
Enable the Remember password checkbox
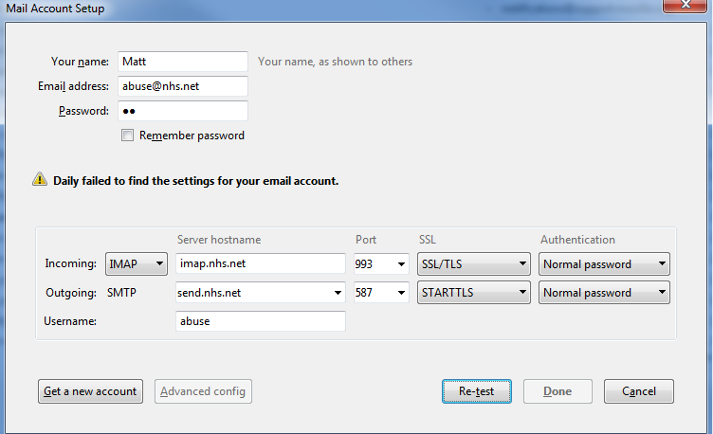click(128, 136)
